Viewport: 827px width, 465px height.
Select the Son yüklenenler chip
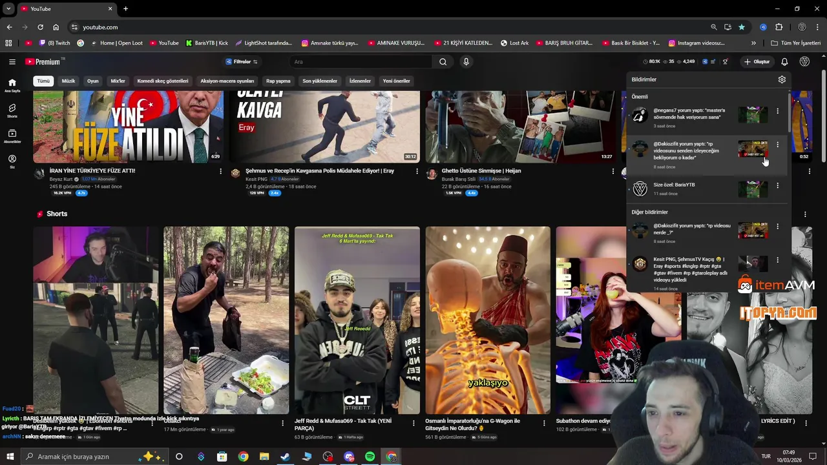pyautogui.click(x=320, y=81)
